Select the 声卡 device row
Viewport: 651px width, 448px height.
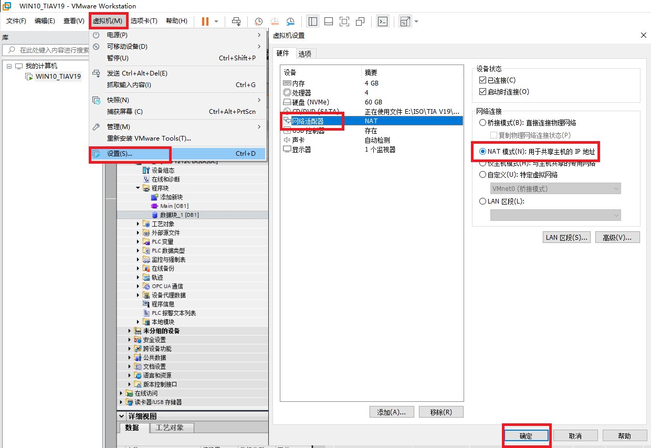pos(372,140)
